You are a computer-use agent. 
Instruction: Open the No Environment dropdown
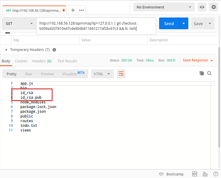point(164,7)
